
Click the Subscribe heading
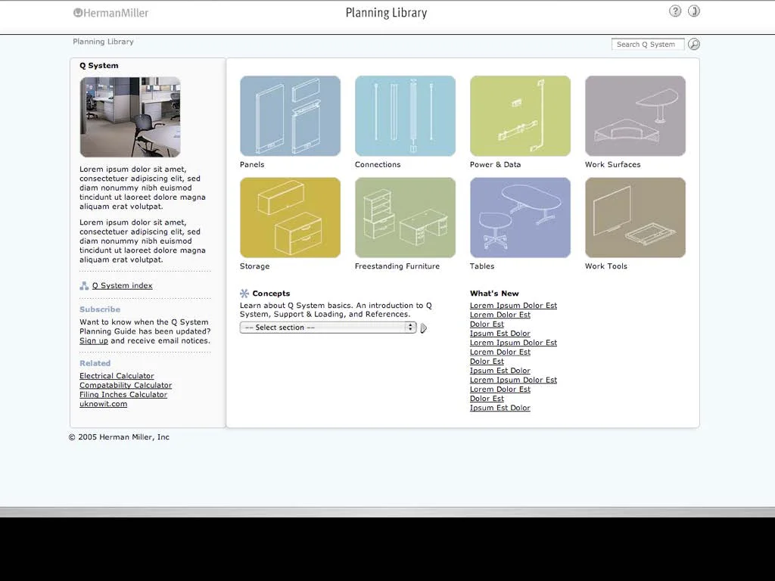coord(100,309)
